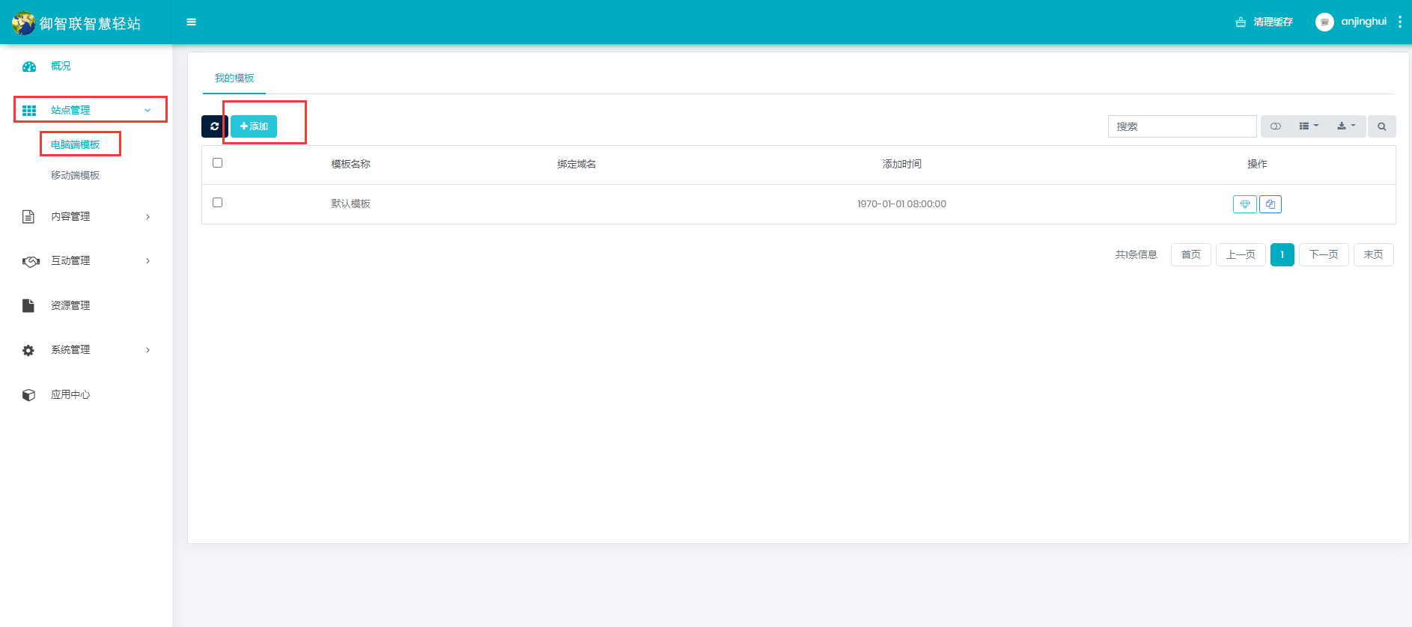Select 移动端模板 in the sidebar
Image resolution: width=1412 pixels, height=627 pixels.
point(75,176)
